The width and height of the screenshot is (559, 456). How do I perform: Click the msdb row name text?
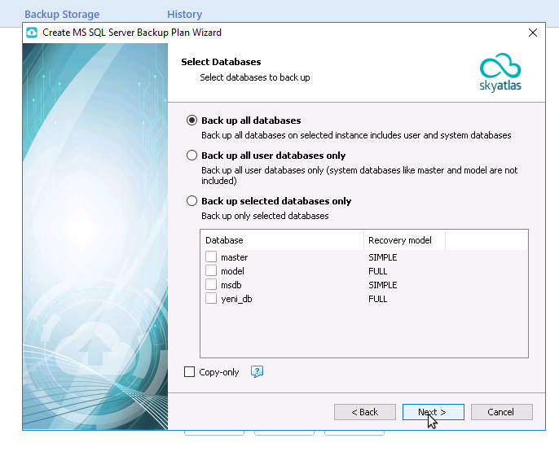pos(231,285)
